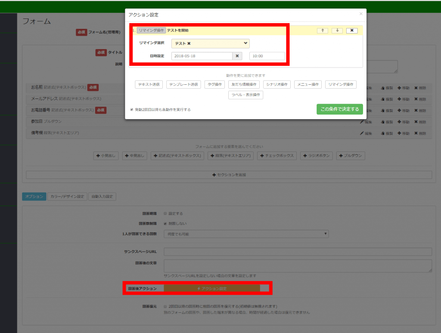Click the green この条件で決定する button

(339, 109)
